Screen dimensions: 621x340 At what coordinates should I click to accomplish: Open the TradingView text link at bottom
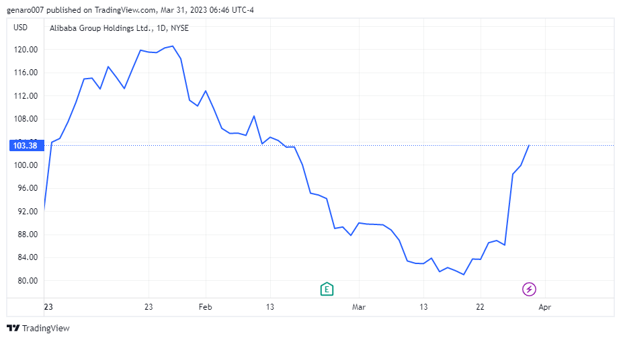pyautogui.click(x=46, y=329)
